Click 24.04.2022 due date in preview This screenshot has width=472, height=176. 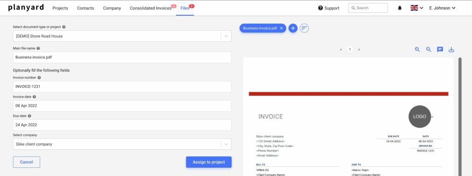coord(394,141)
